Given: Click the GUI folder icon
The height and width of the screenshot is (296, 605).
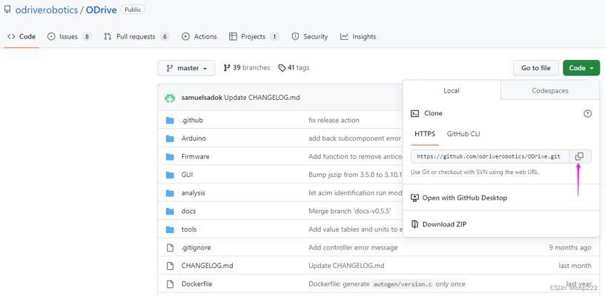Looking at the screenshot, I should (x=170, y=175).
